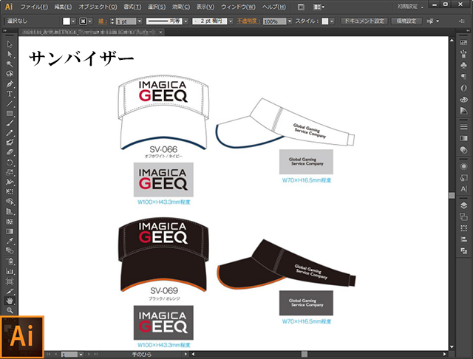Select the Rectangle tool
The width and height of the screenshot is (473, 359).
(x=10, y=113)
